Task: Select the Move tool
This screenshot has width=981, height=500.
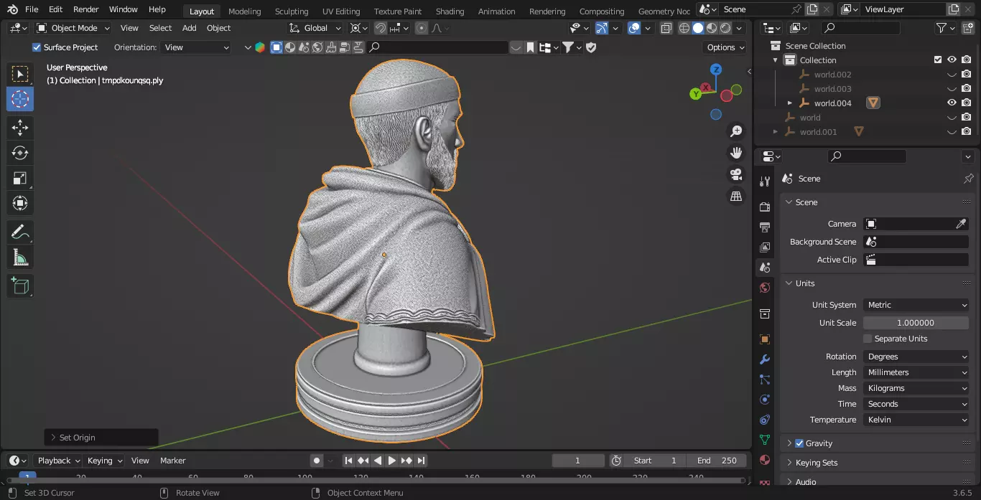Action: (x=20, y=128)
